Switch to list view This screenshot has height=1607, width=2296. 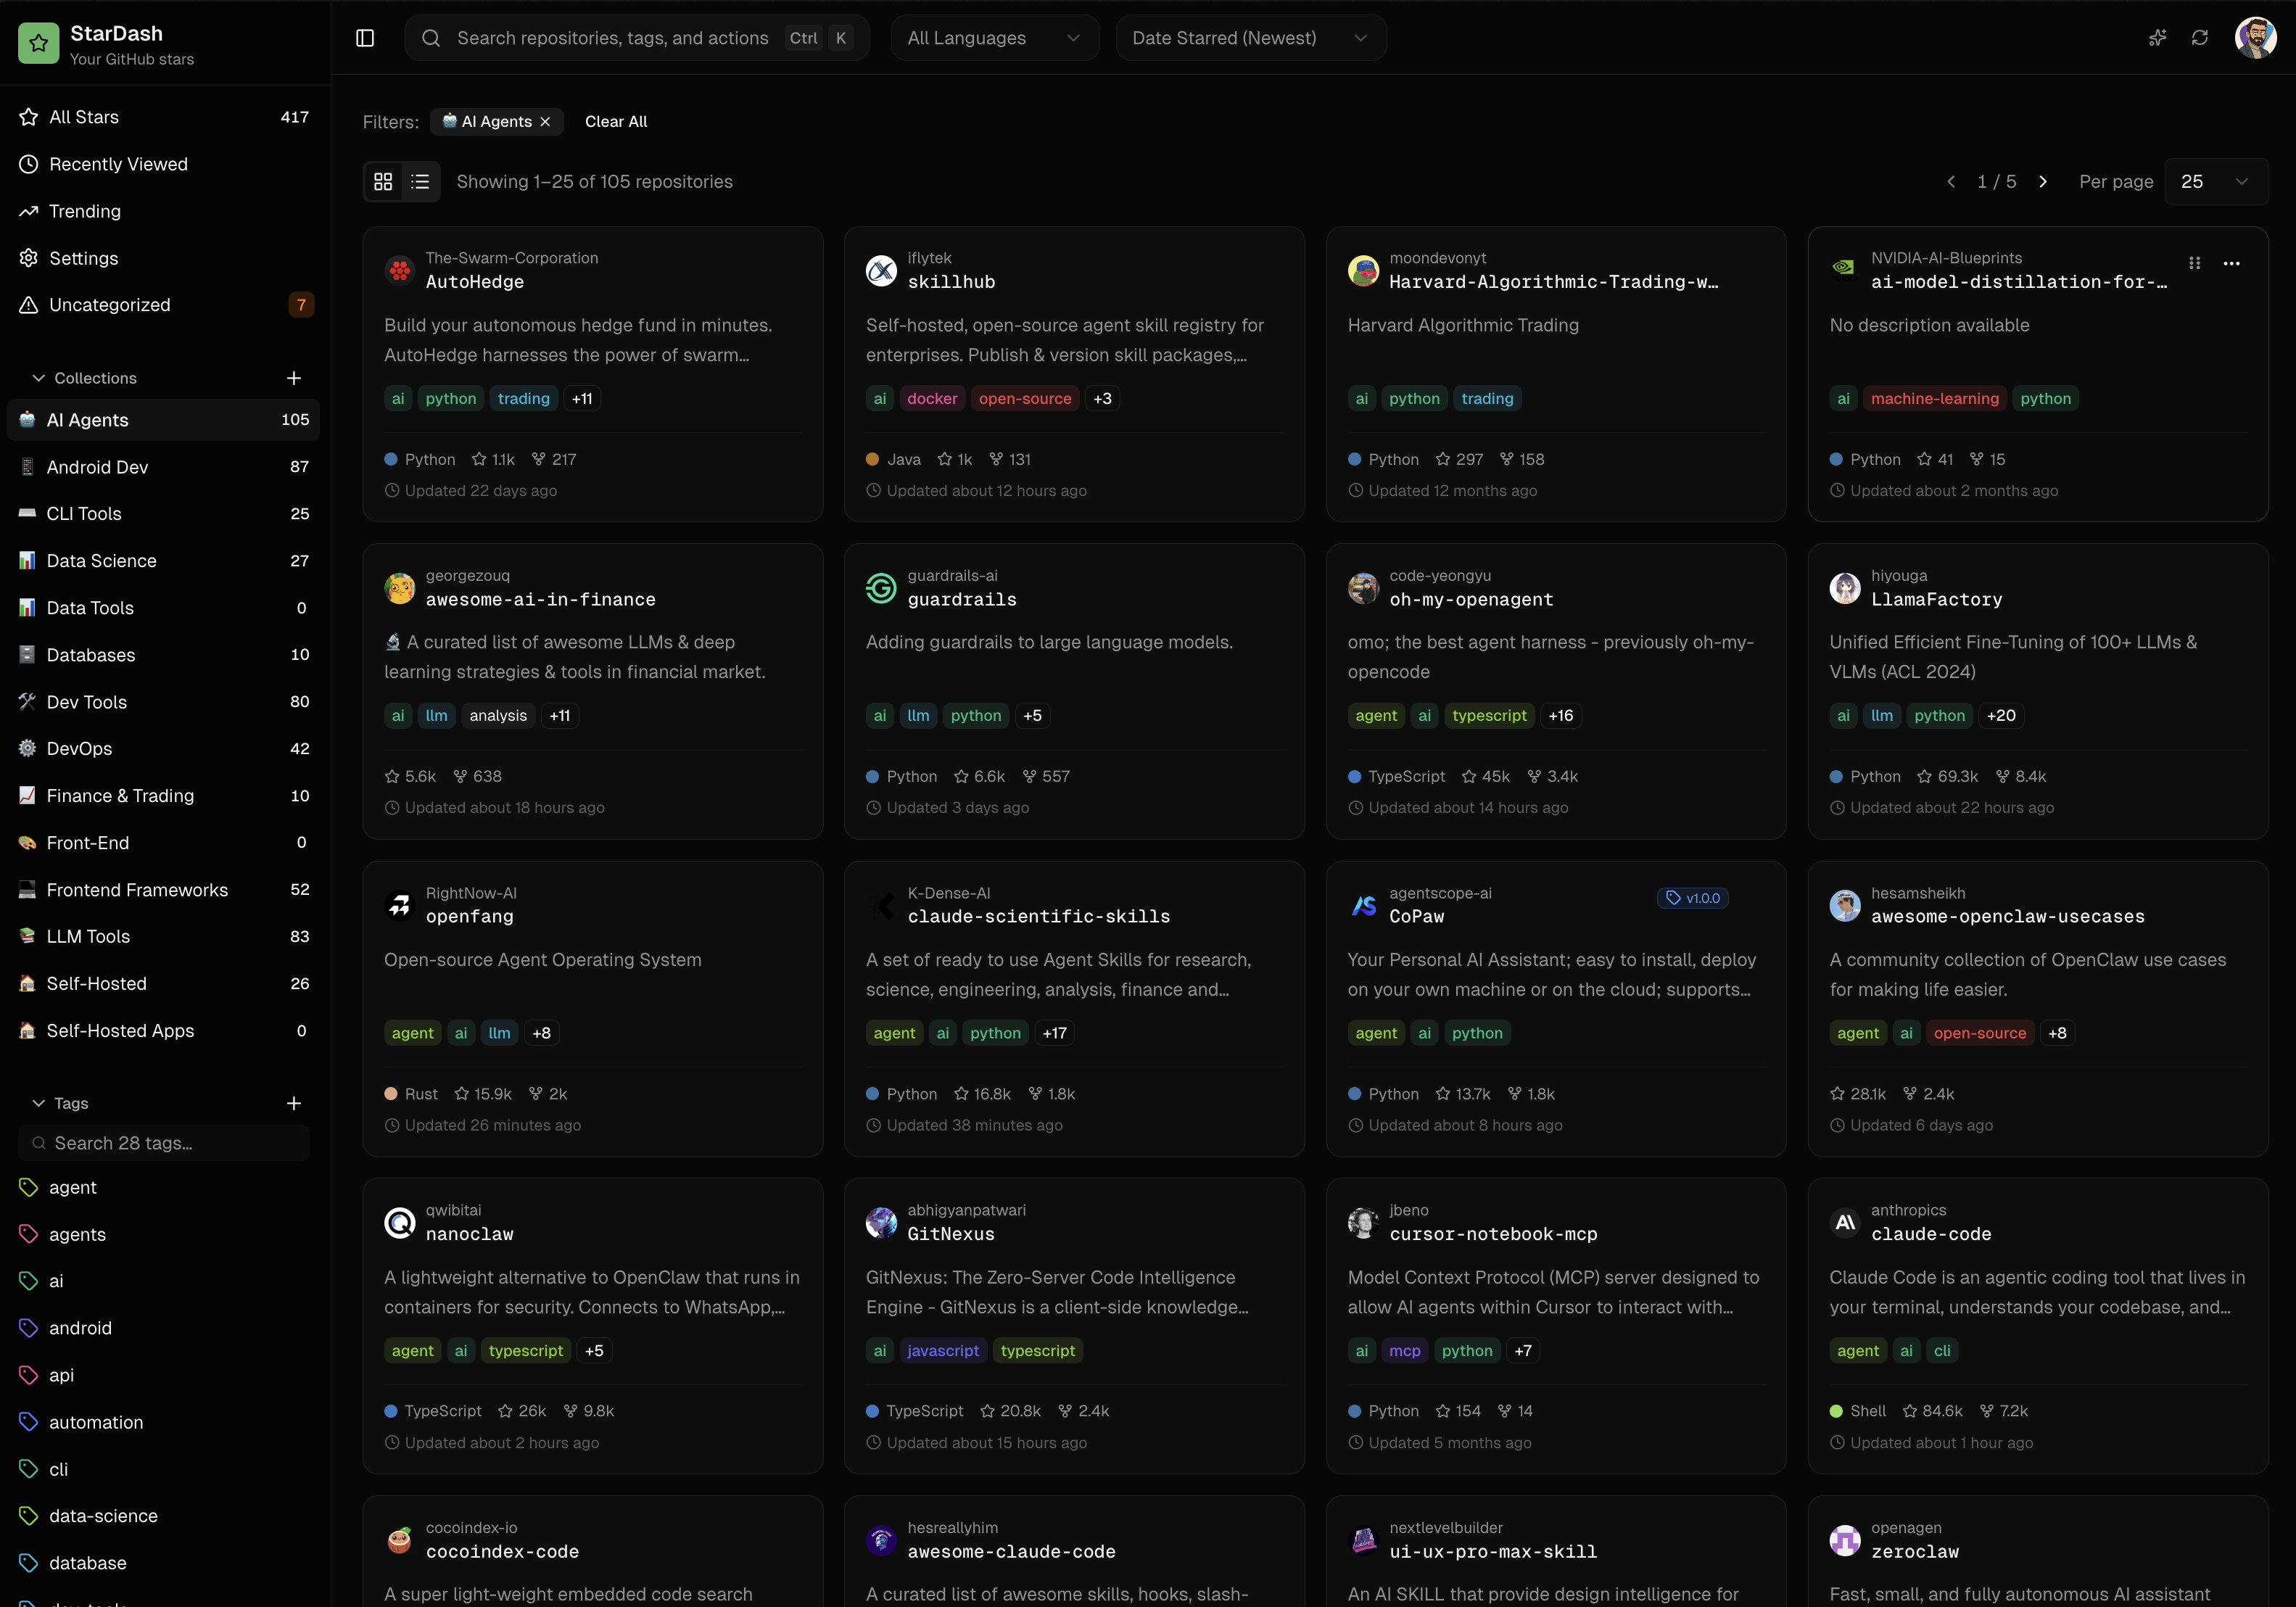coord(420,181)
